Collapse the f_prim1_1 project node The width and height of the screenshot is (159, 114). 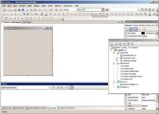pyautogui.click(x=111, y=50)
